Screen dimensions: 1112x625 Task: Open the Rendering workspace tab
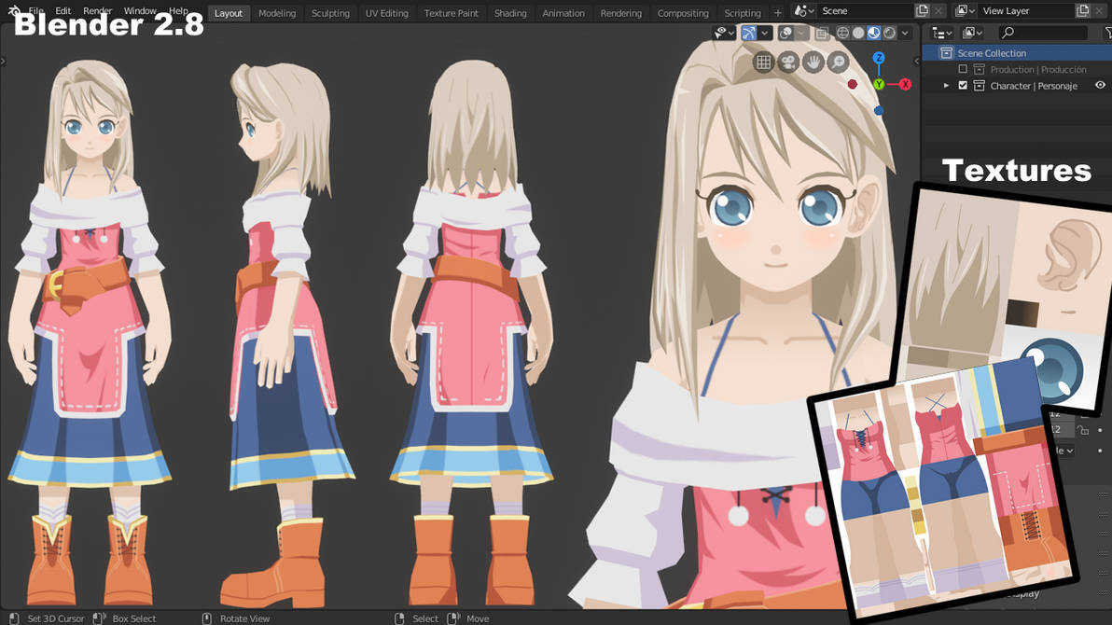620,13
